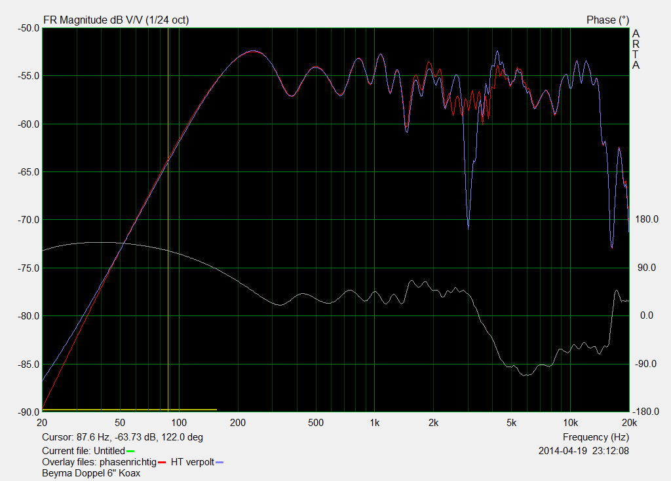Click the Phase (°) axis label
This screenshot has height=481, width=671.
(x=607, y=20)
